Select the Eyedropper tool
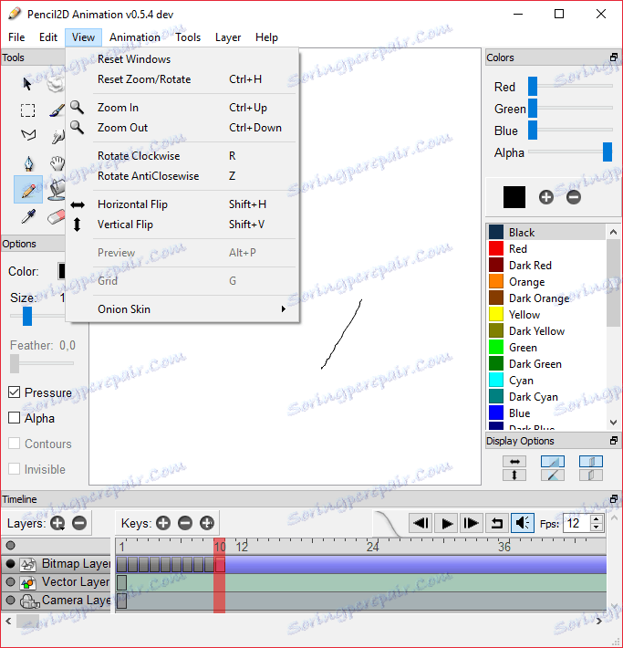This screenshot has width=623, height=648. coord(28,216)
